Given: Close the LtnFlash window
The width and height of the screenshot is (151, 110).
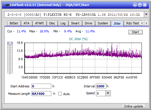Looking at the screenshot, I should click(x=145, y=5).
